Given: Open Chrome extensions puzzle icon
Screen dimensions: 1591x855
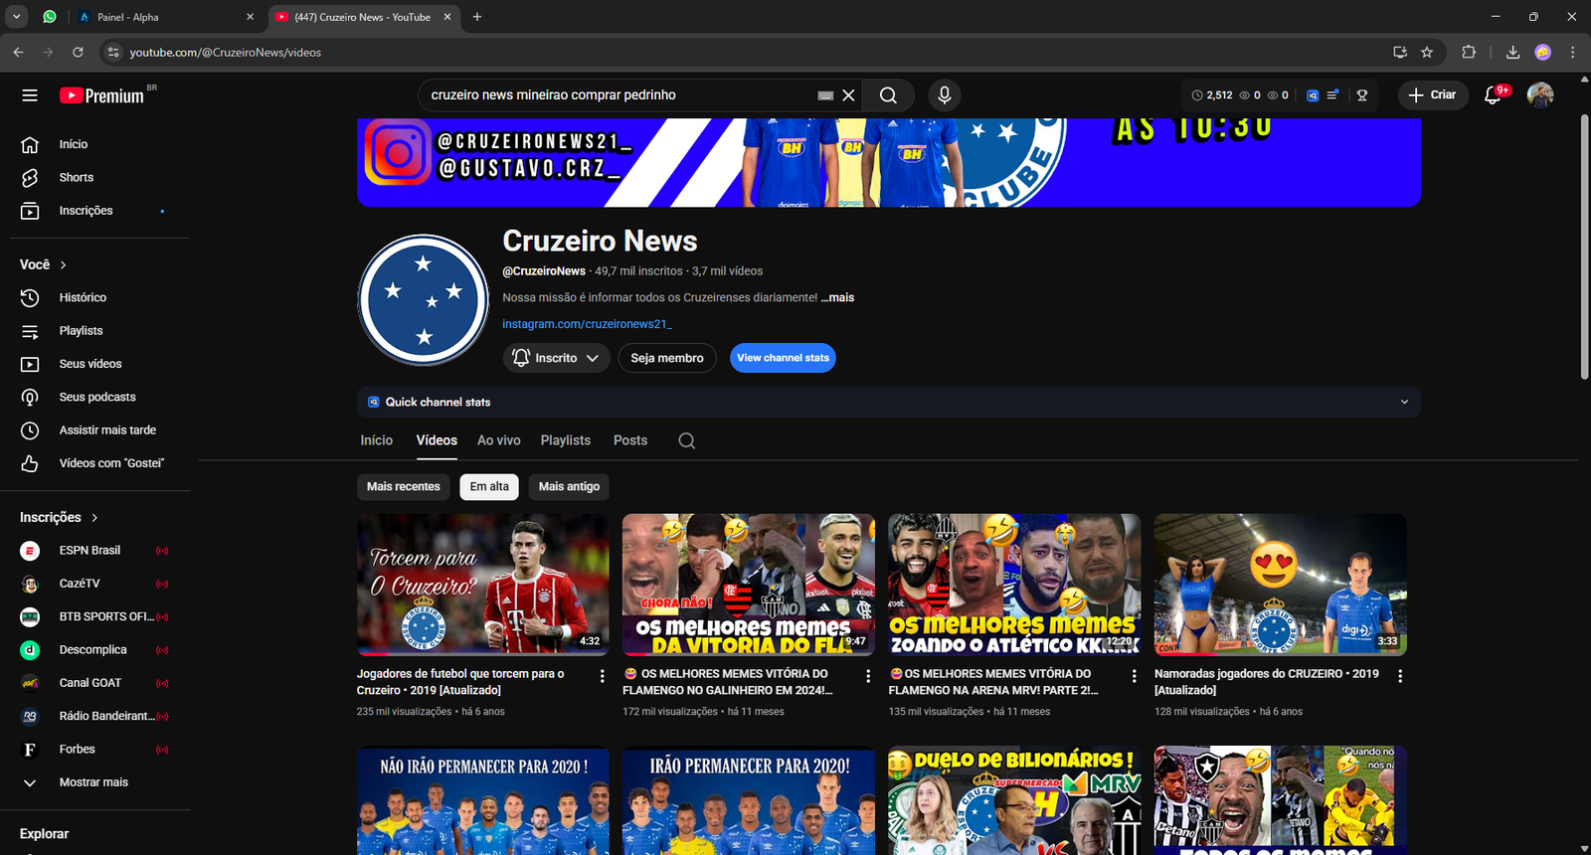Looking at the screenshot, I should click(x=1469, y=52).
